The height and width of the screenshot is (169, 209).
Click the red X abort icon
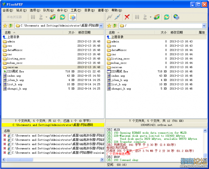[x=127, y=17]
